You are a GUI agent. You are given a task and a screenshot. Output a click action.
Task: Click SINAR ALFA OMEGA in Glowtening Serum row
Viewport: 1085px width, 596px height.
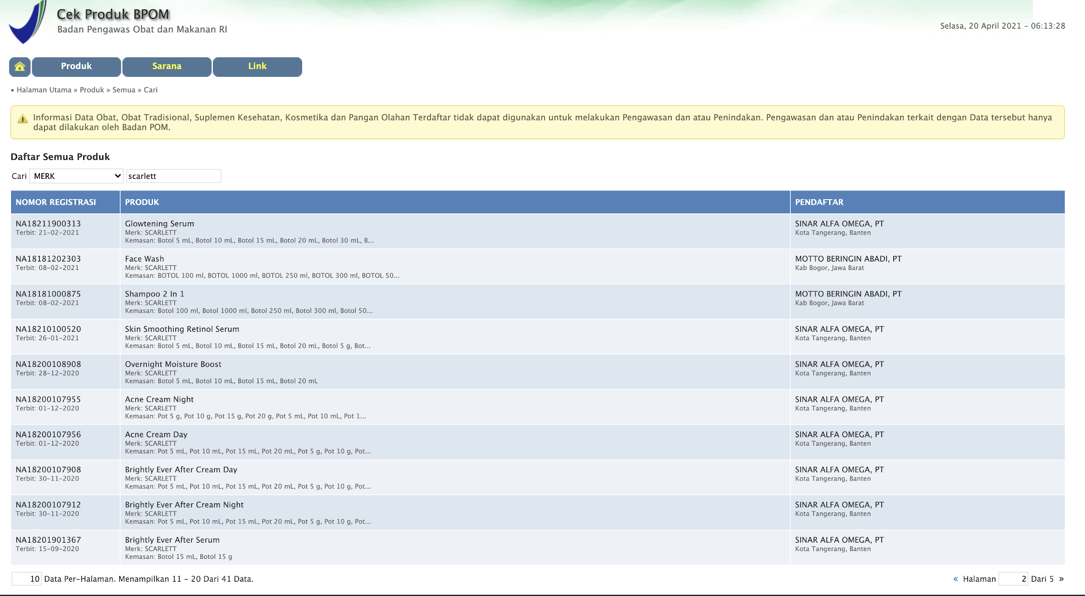pyautogui.click(x=839, y=224)
